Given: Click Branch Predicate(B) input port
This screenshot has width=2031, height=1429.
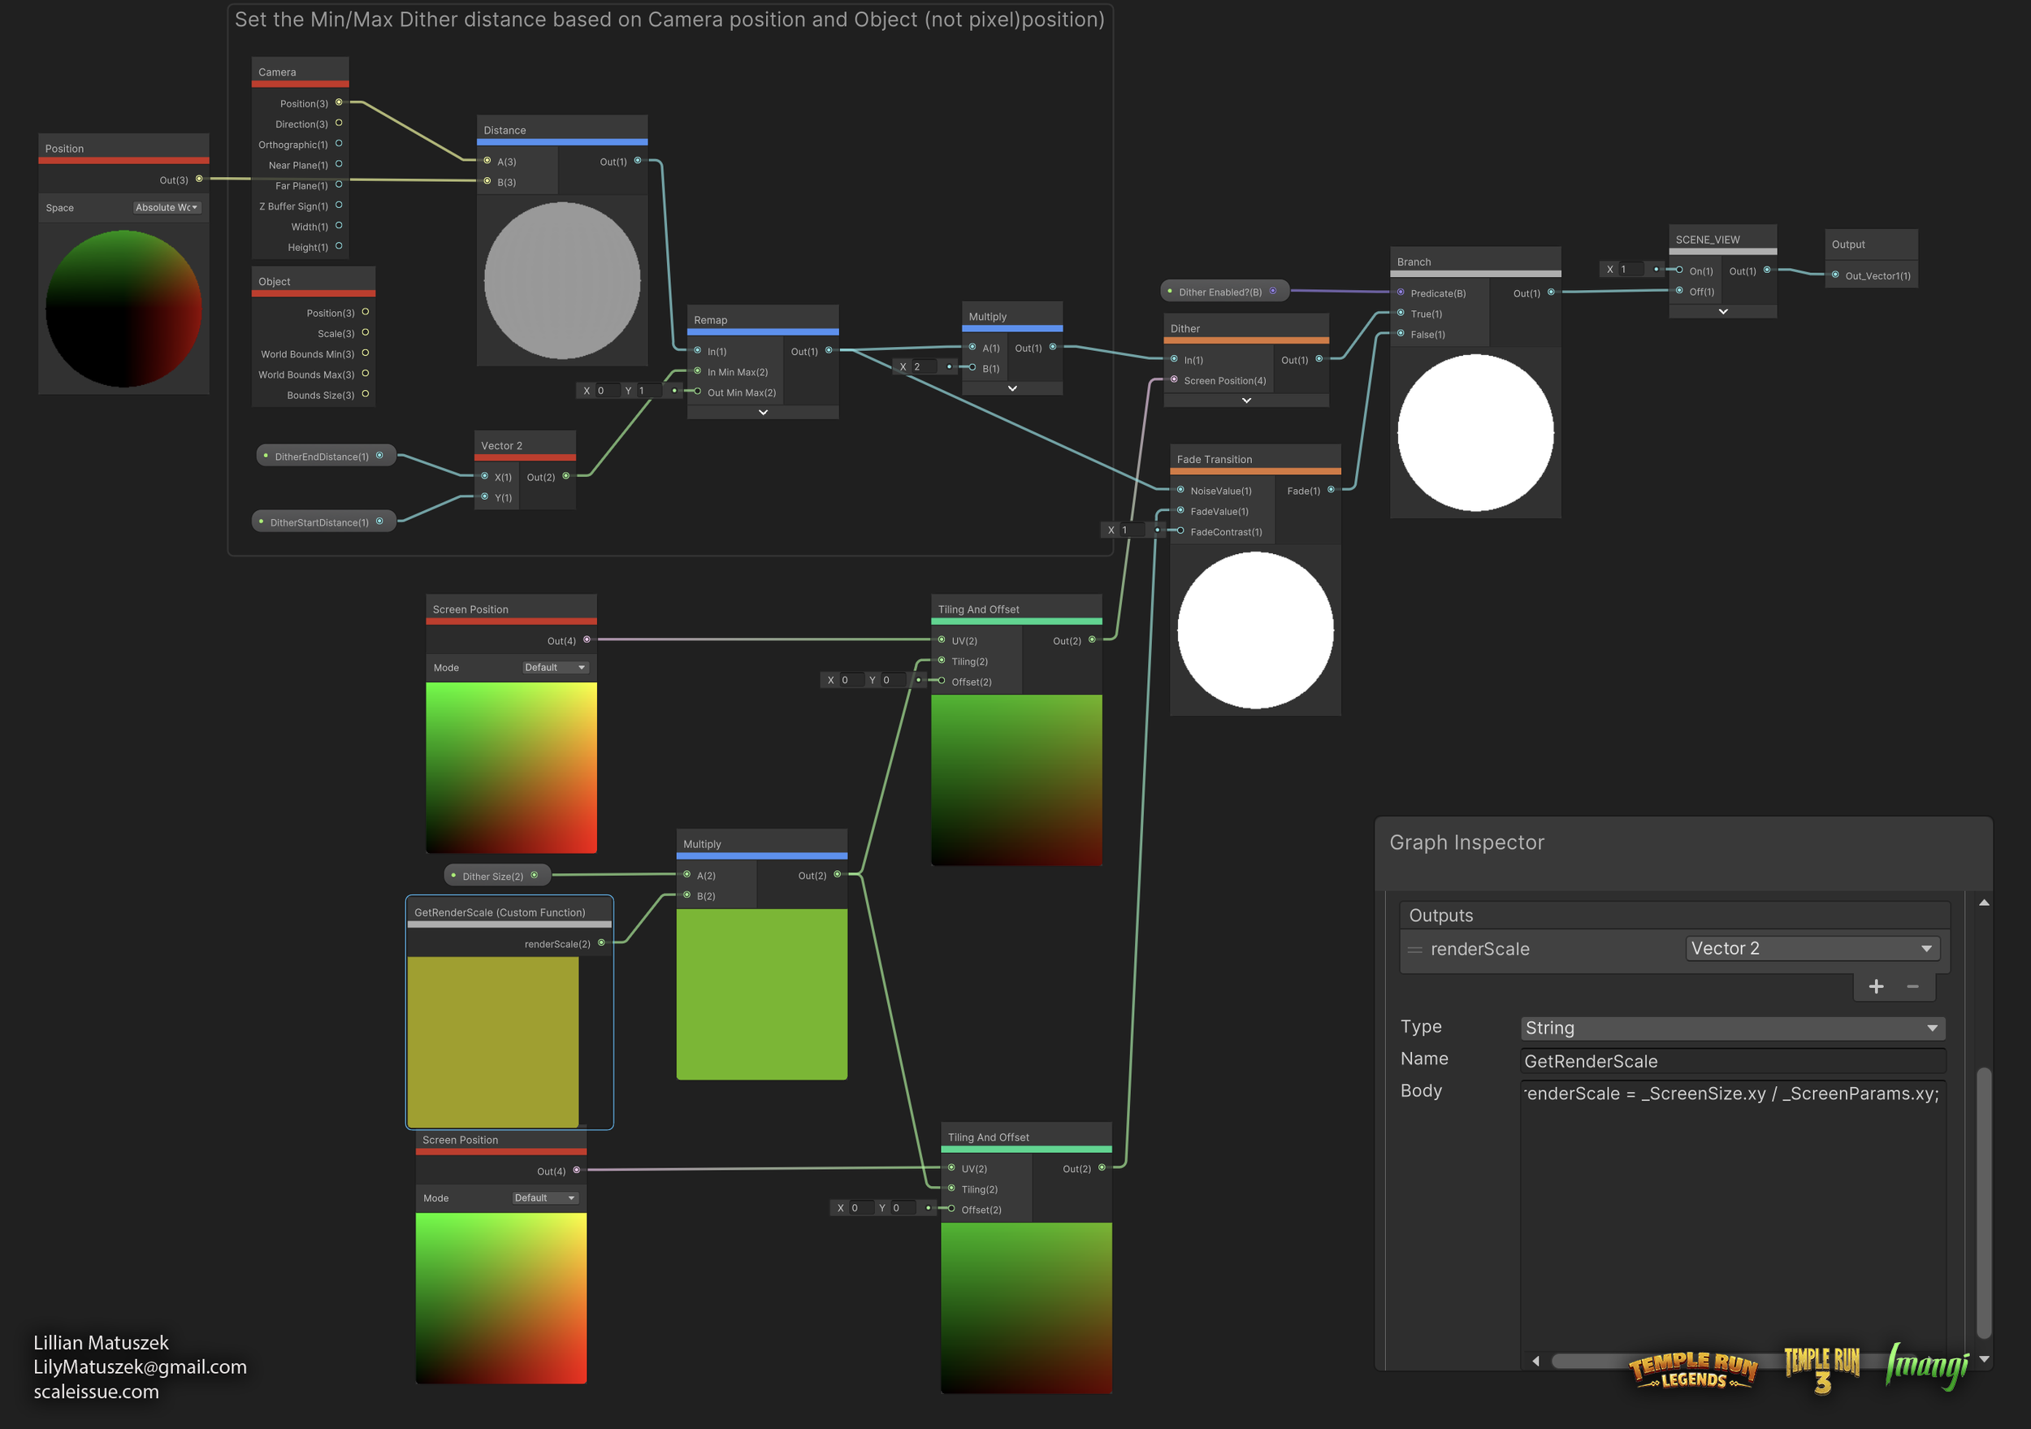Looking at the screenshot, I should (x=1401, y=292).
